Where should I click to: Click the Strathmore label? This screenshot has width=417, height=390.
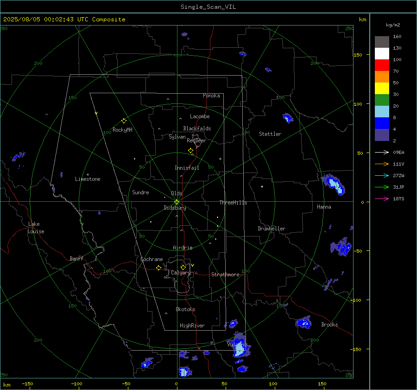pyautogui.click(x=225, y=275)
